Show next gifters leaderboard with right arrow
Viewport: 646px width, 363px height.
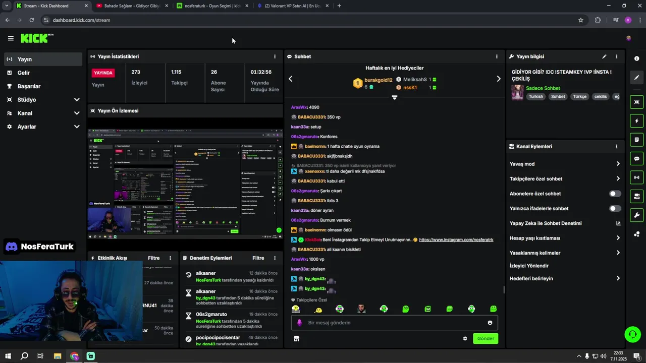tap(499, 79)
